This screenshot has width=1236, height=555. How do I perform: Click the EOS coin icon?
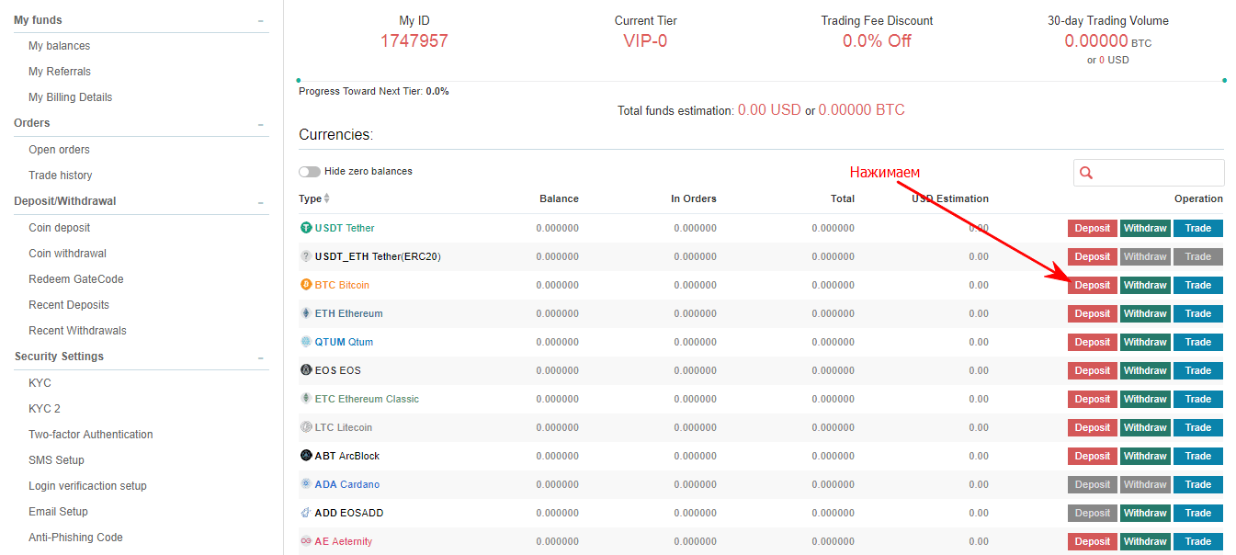tap(306, 370)
